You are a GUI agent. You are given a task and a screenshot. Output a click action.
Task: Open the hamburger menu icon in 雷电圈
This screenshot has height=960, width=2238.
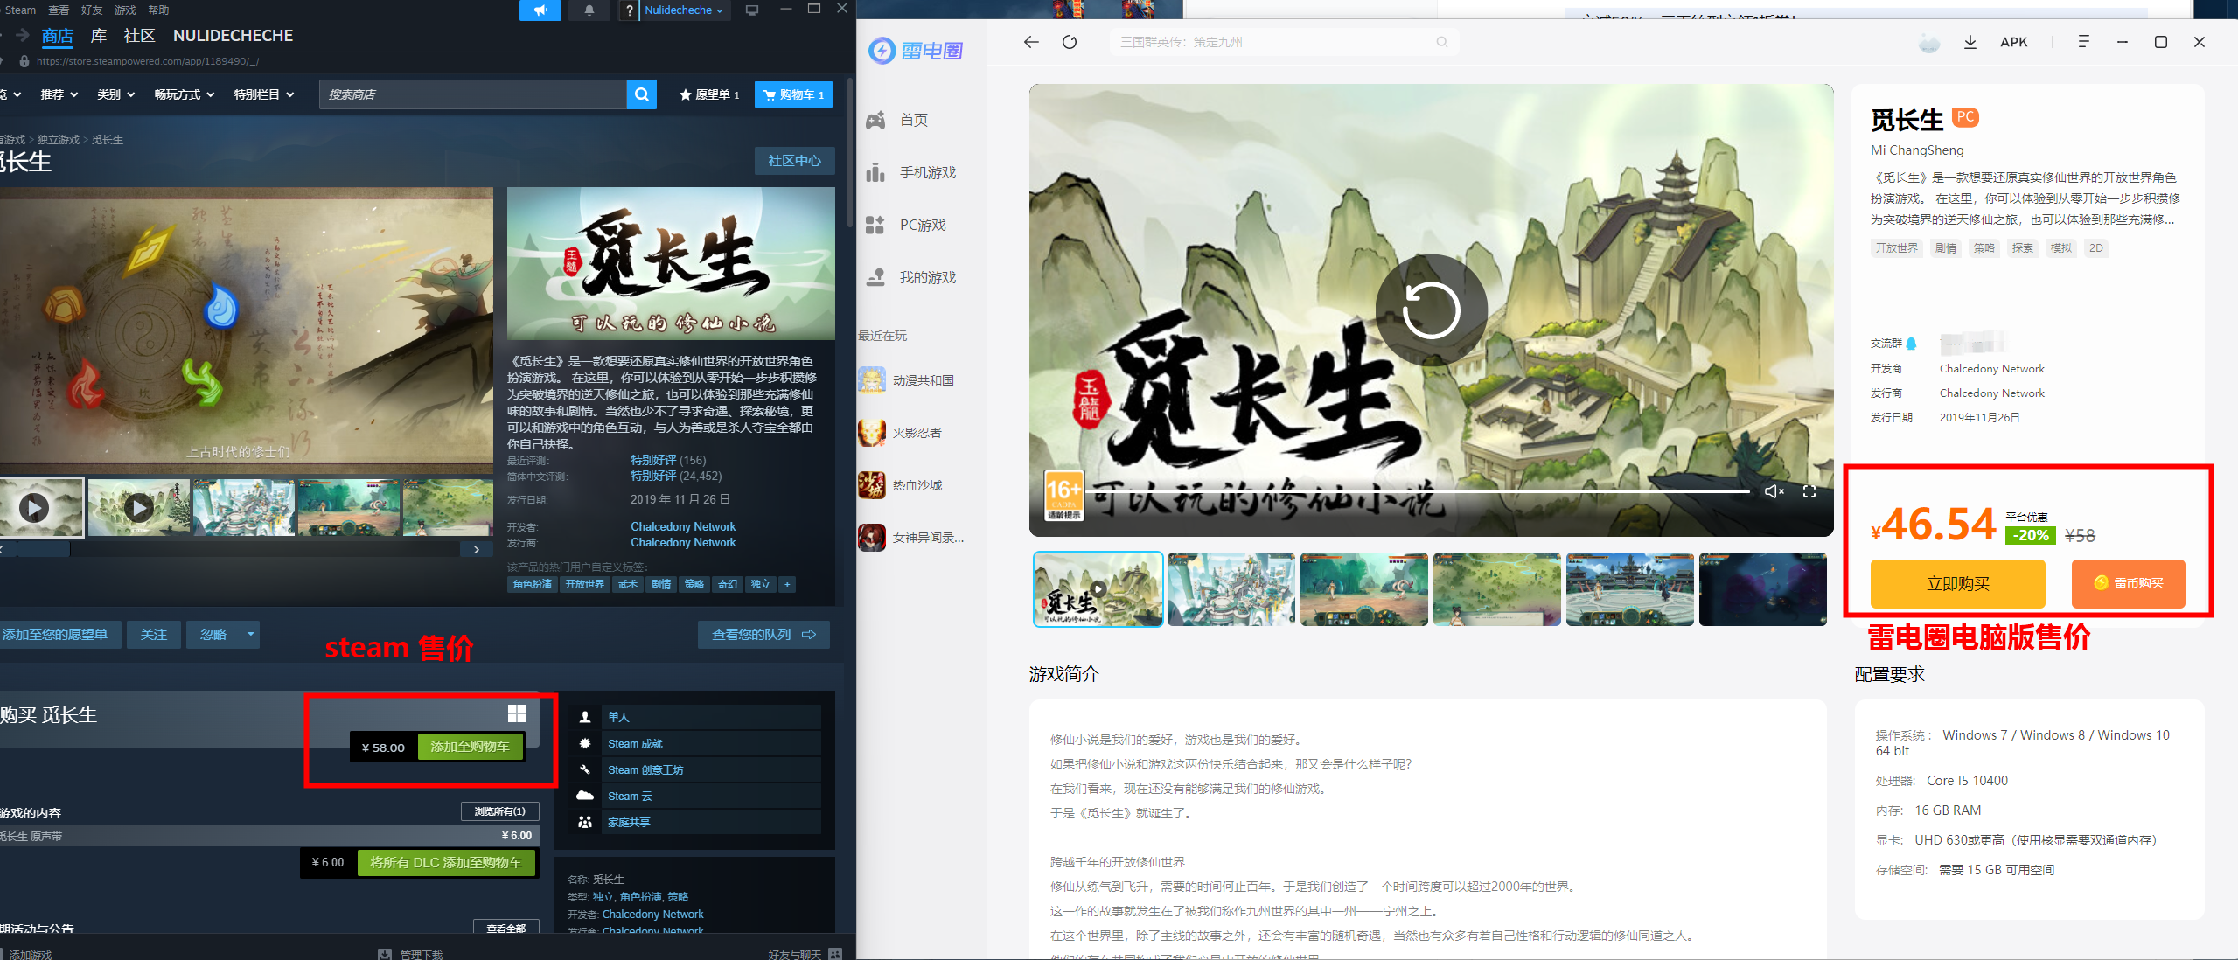coord(2083,42)
